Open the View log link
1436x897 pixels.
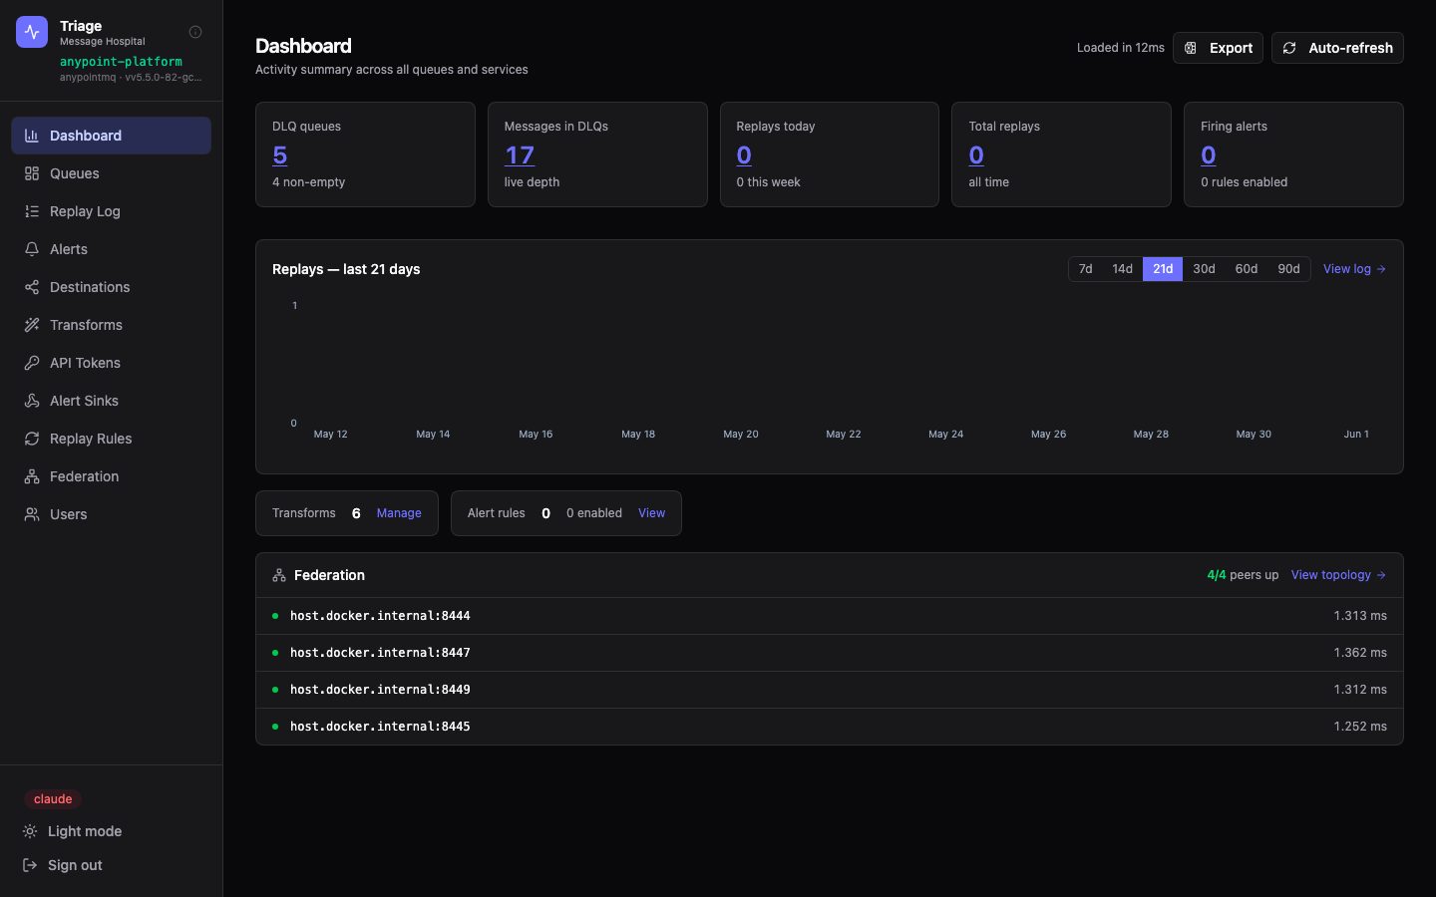[1354, 269]
